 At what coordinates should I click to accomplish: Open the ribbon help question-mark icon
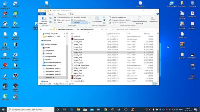click(157, 14)
